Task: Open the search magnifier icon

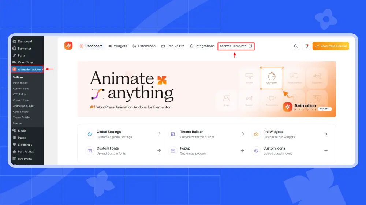Action: click(296, 46)
